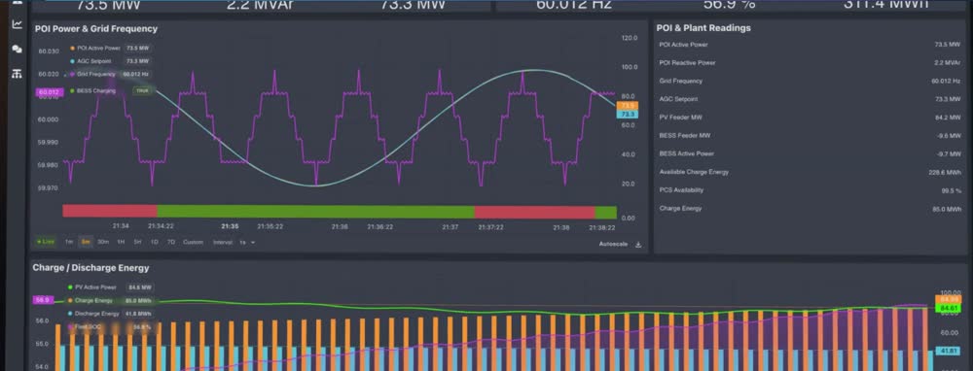The width and height of the screenshot is (973, 371).
Task: Select Charge Energy row in Plant Readings
Action: click(x=810, y=208)
